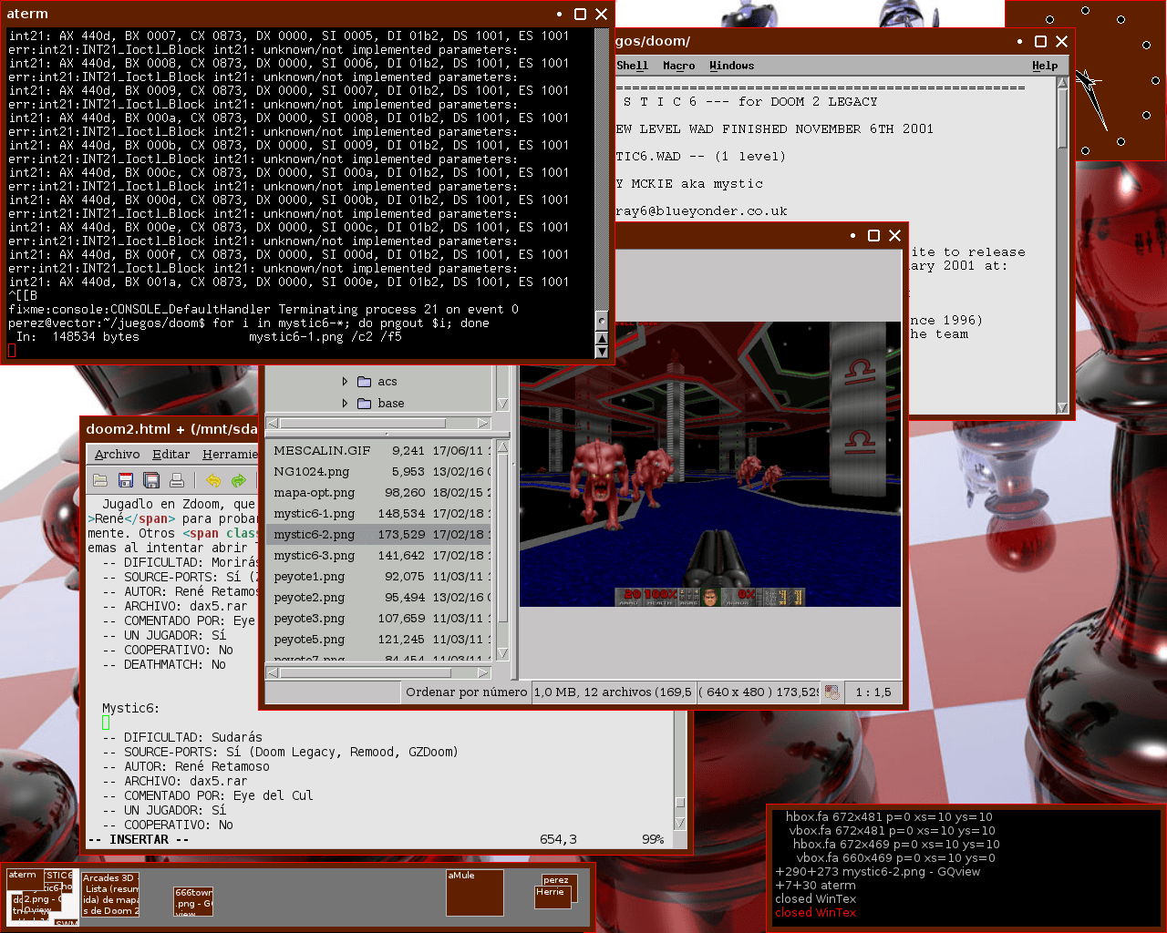
Task: Click the Doom screenshot preview in GQview
Action: tap(710, 464)
